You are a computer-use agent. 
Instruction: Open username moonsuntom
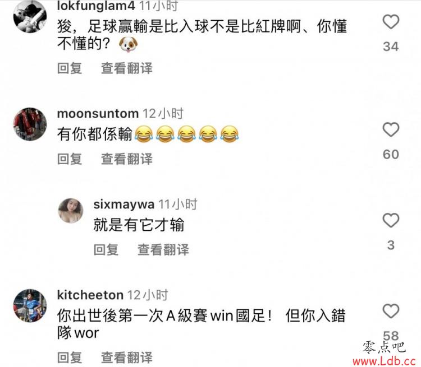(x=98, y=114)
